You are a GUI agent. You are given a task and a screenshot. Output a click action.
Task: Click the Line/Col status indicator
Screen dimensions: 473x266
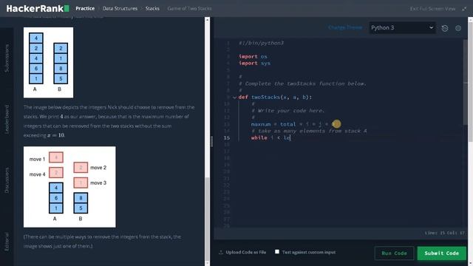point(445,233)
